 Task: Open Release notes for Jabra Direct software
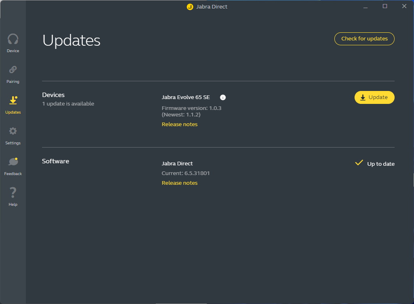click(180, 183)
